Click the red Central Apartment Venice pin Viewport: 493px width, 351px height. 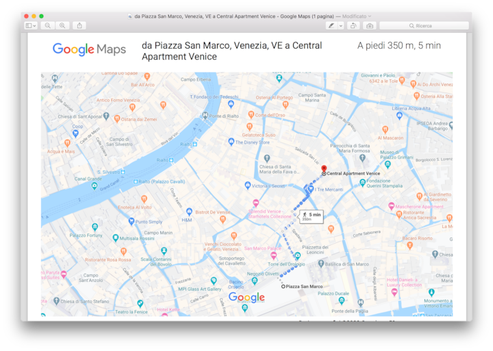[324, 168]
